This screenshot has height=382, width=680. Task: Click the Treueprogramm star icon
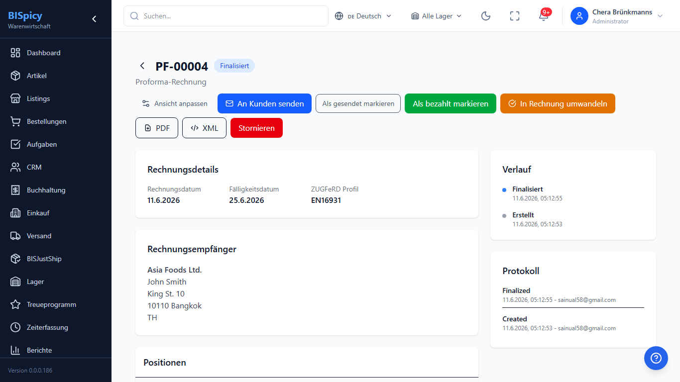15,304
